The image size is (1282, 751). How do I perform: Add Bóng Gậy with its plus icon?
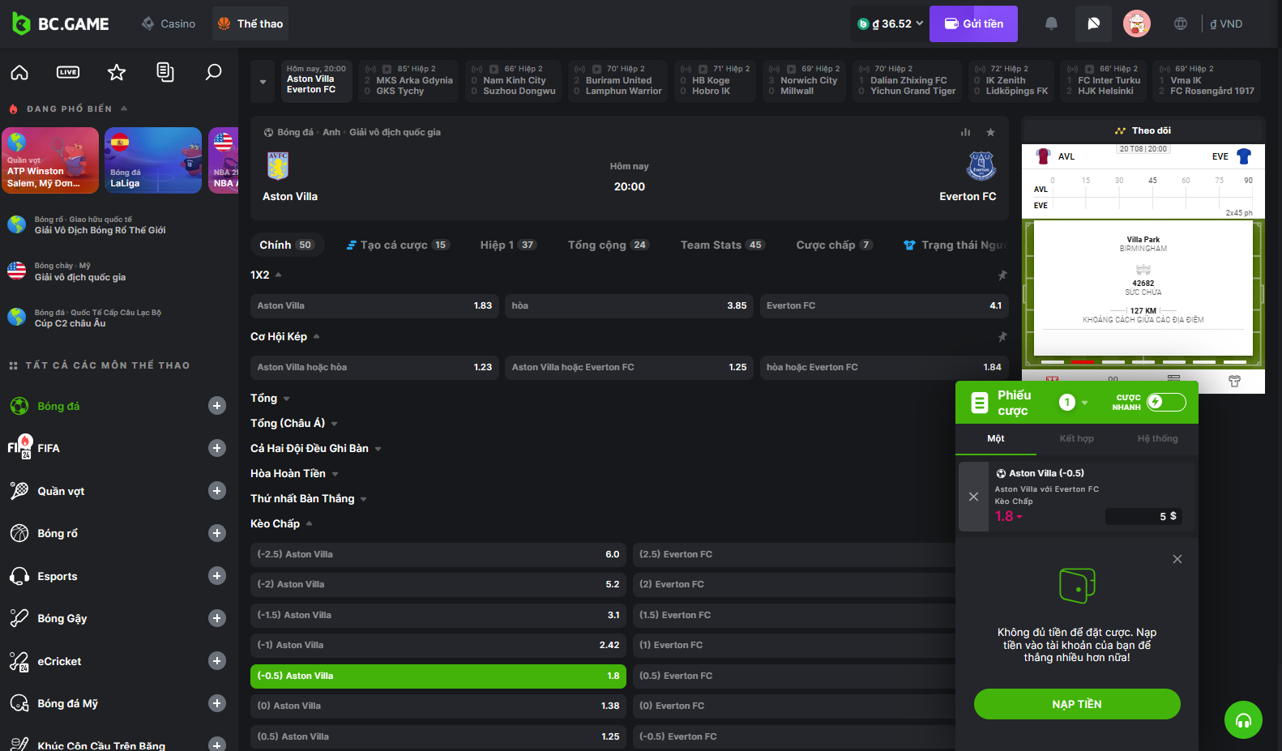point(217,618)
